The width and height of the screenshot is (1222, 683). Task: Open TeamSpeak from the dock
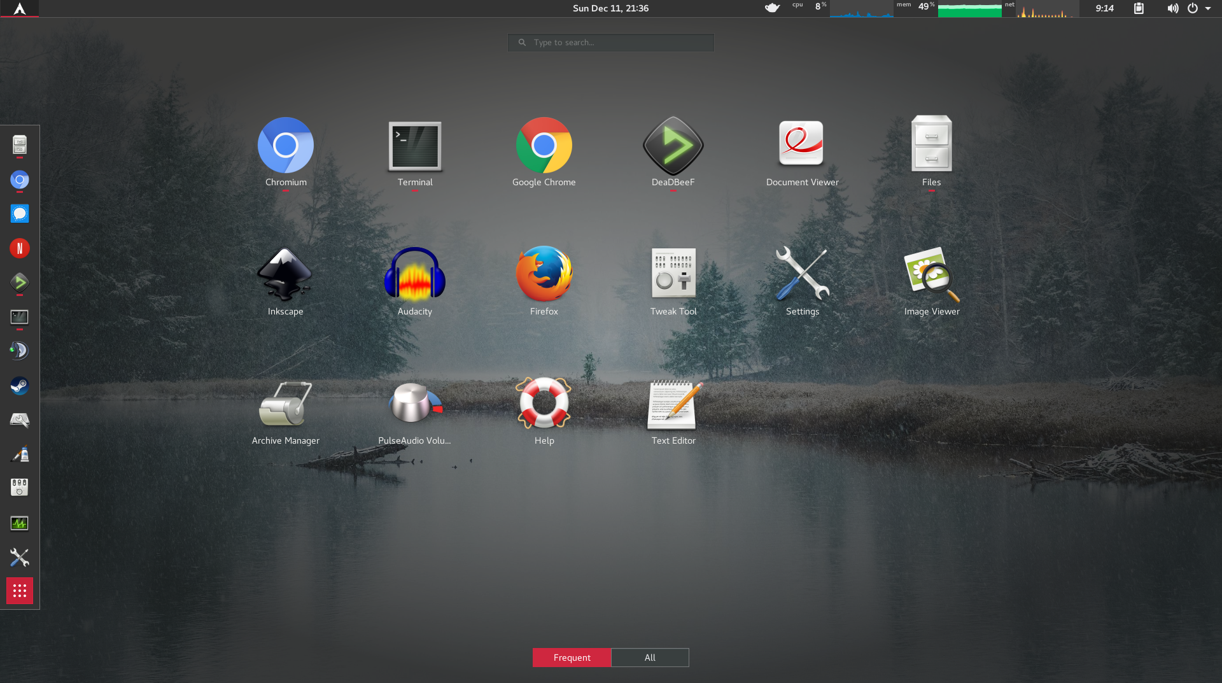tap(20, 351)
